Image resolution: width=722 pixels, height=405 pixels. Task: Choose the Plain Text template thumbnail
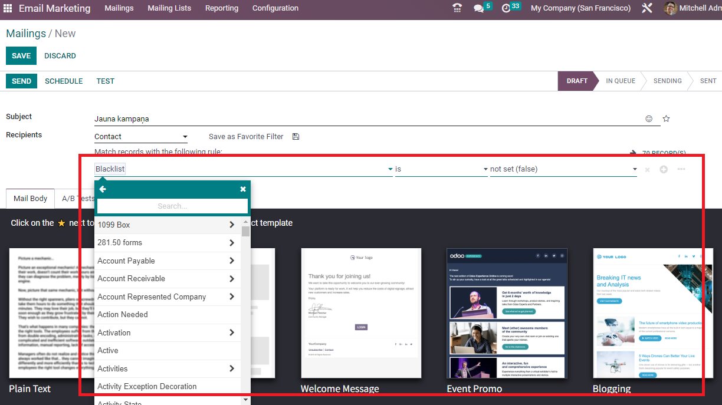(x=50, y=313)
